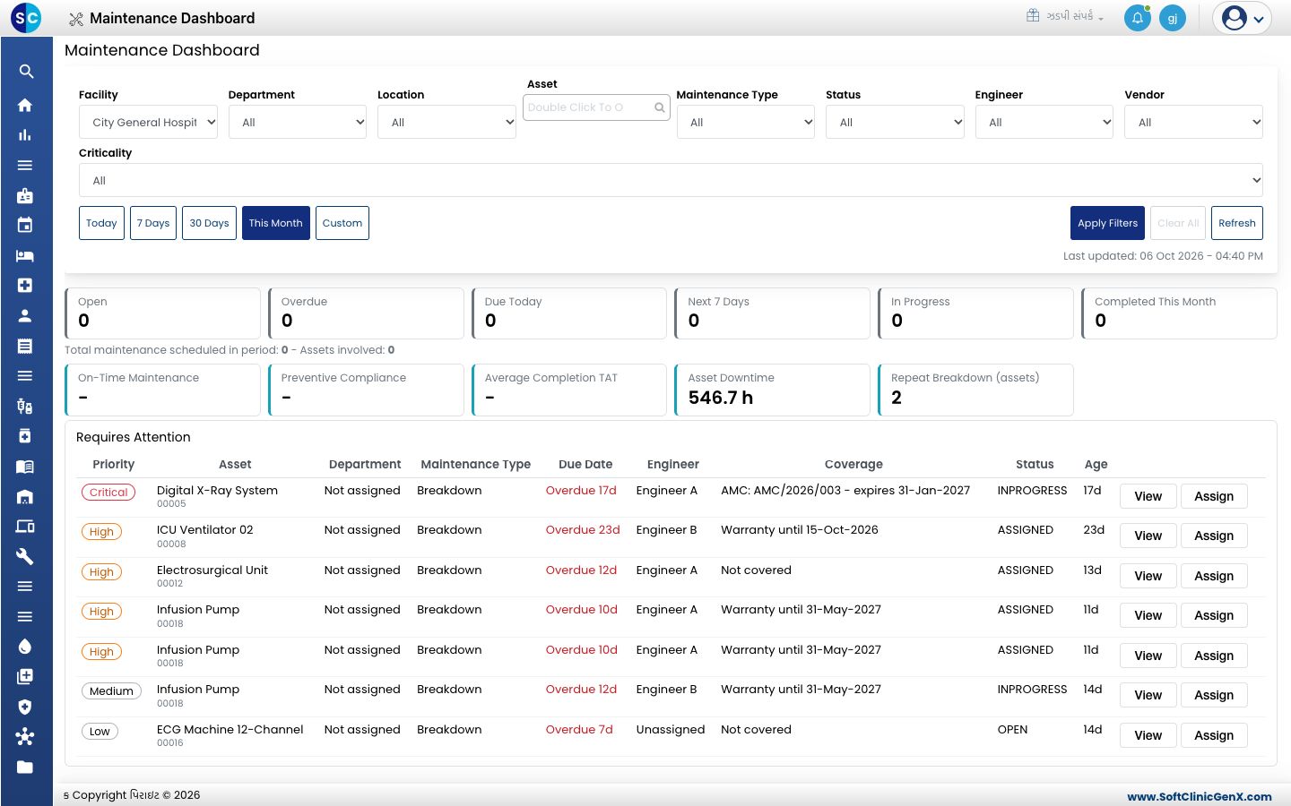Open the hub network sidebar icon

pyautogui.click(x=25, y=737)
